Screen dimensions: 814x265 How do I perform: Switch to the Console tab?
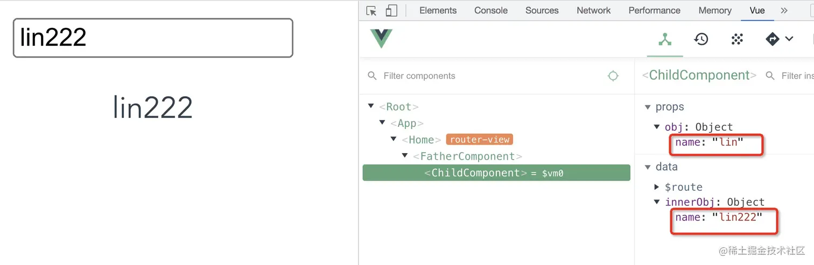(x=491, y=10)
